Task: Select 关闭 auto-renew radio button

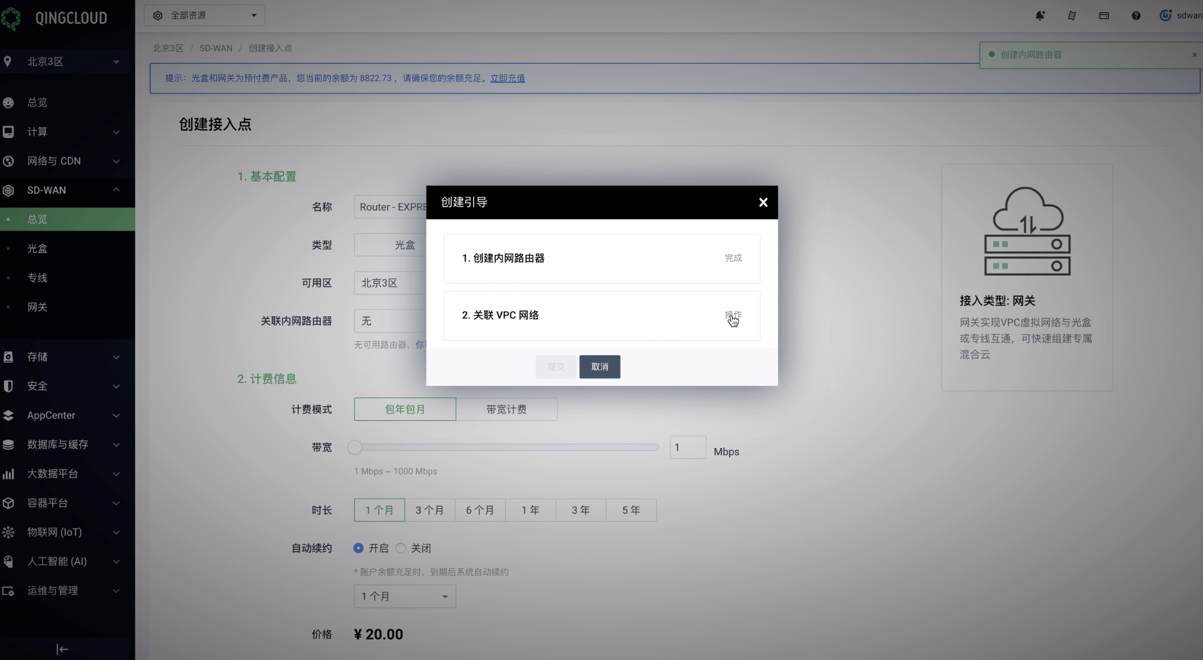Action: 401,548
